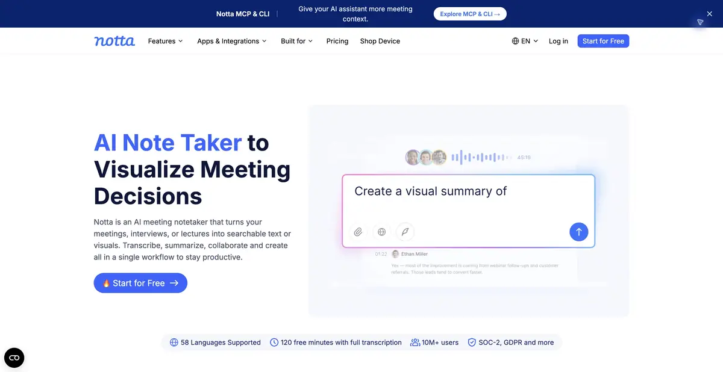This screenshot has width=723, height=372.
Task: Click the "01:22" transcript timestamp
Action: pos(381,254)
